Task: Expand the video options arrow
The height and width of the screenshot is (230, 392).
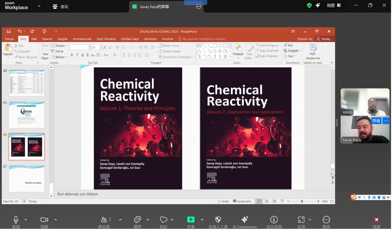Action: coord(56,220)
